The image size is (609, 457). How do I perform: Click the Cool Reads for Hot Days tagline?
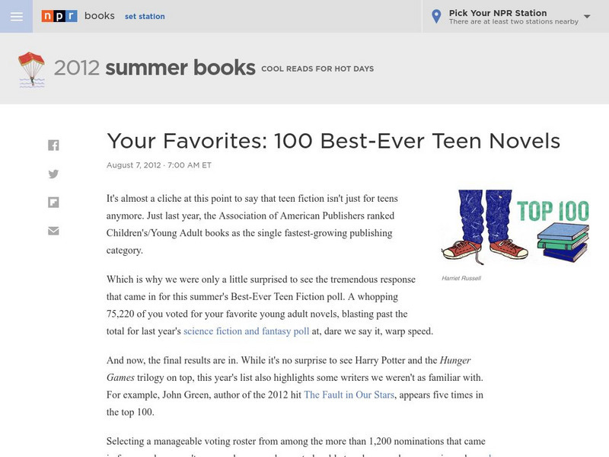pos(317,69)
